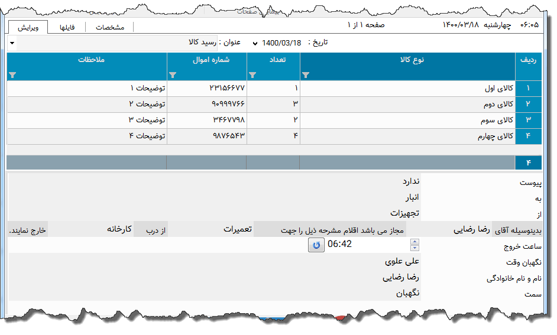The height and width of the screenshot is (335, 557).
Task: Select کالای دوم cell
Action: [x=407, y=105]
